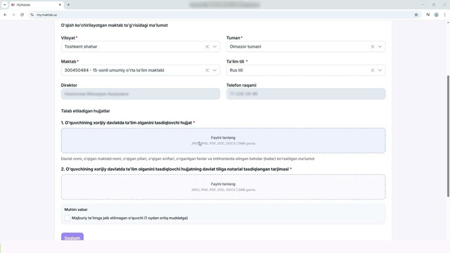
Task: Click the Talab etiladigan hujjatlar heading
Action: (x=85, y=111)
